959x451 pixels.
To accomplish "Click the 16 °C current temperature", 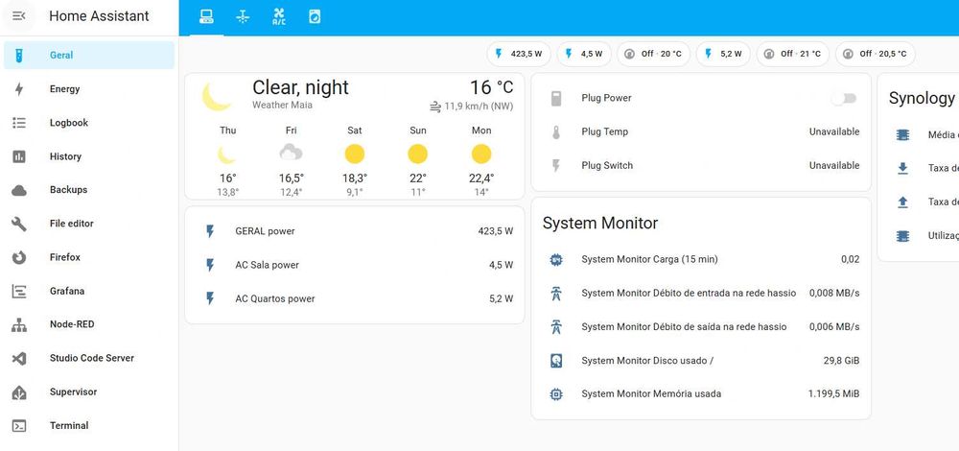I will pyautogui.click(x=492, y=87).
